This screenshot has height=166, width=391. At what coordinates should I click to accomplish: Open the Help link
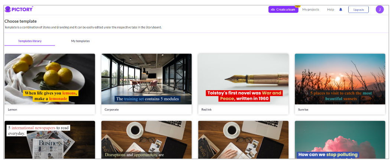(330, 10)
